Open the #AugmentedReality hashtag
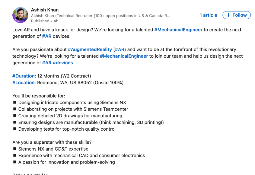This screenshot has height=175, width=255. tap(90, 49)
